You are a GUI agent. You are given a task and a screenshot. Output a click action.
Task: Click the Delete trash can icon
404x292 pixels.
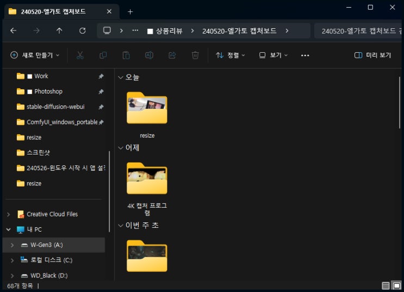pyautogui.click(x=195, y=55)
